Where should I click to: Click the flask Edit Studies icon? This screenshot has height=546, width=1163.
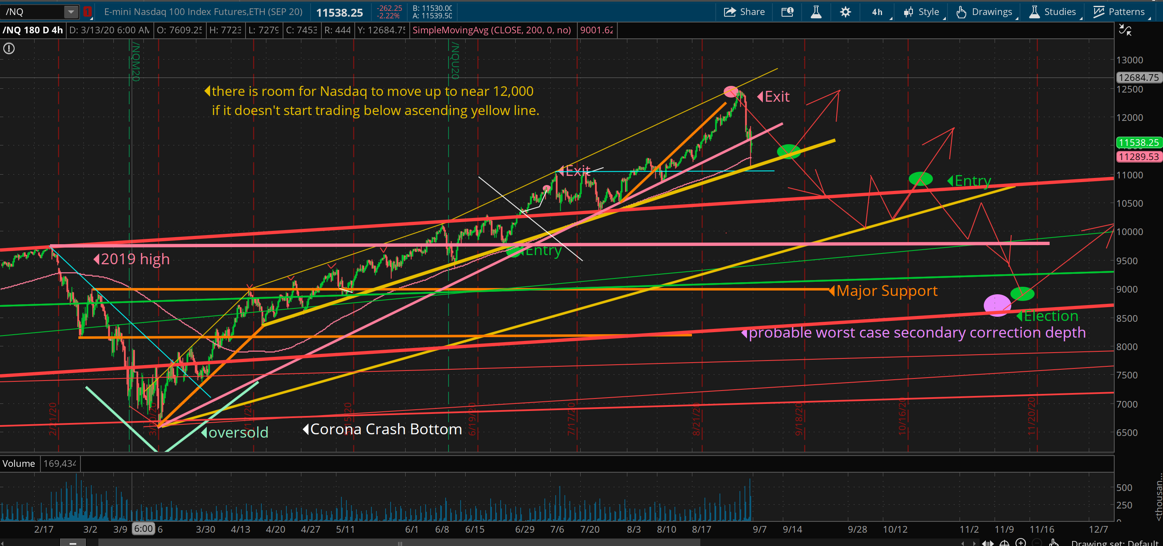point(816,12)
